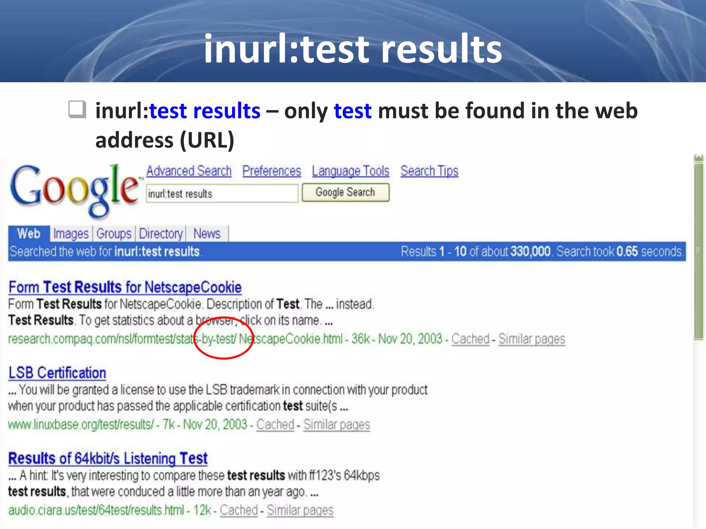Switch to the Directory tab
Screen dimensions: 706x529
click(x=161, y=234)
